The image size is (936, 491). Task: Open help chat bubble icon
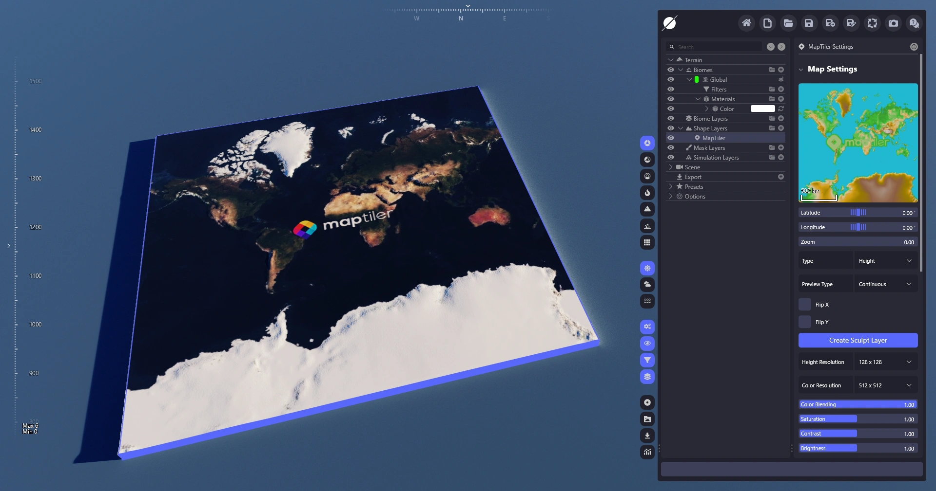(x=914, y=23)
